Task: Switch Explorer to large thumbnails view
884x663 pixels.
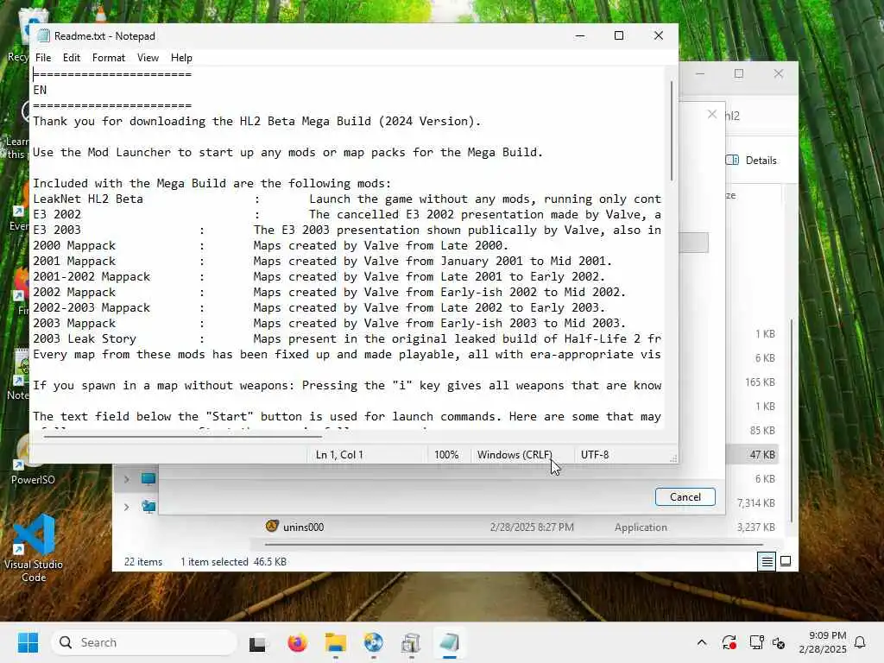Action: click(x=786, y=561)
